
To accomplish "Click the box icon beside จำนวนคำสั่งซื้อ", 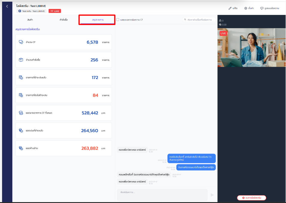I will coord(21,60).
